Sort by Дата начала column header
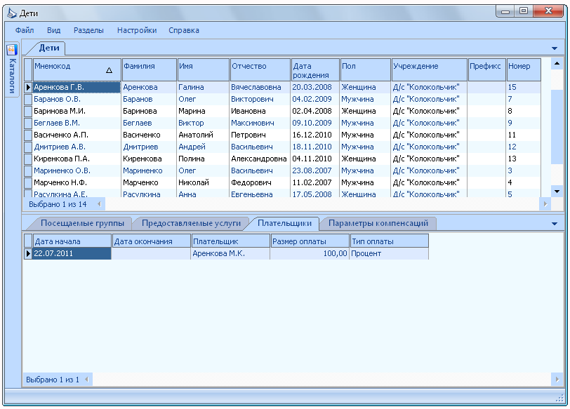The image size is (570, 409). [x=72, y=241]
